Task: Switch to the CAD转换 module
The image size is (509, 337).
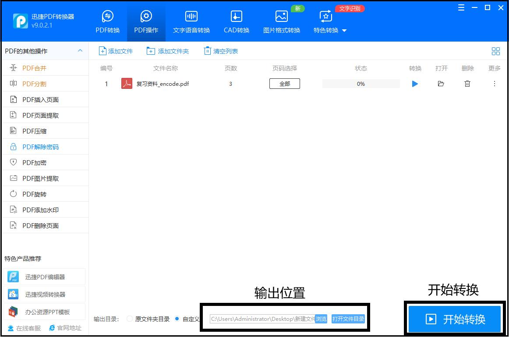Action: [x=236, y=21]
